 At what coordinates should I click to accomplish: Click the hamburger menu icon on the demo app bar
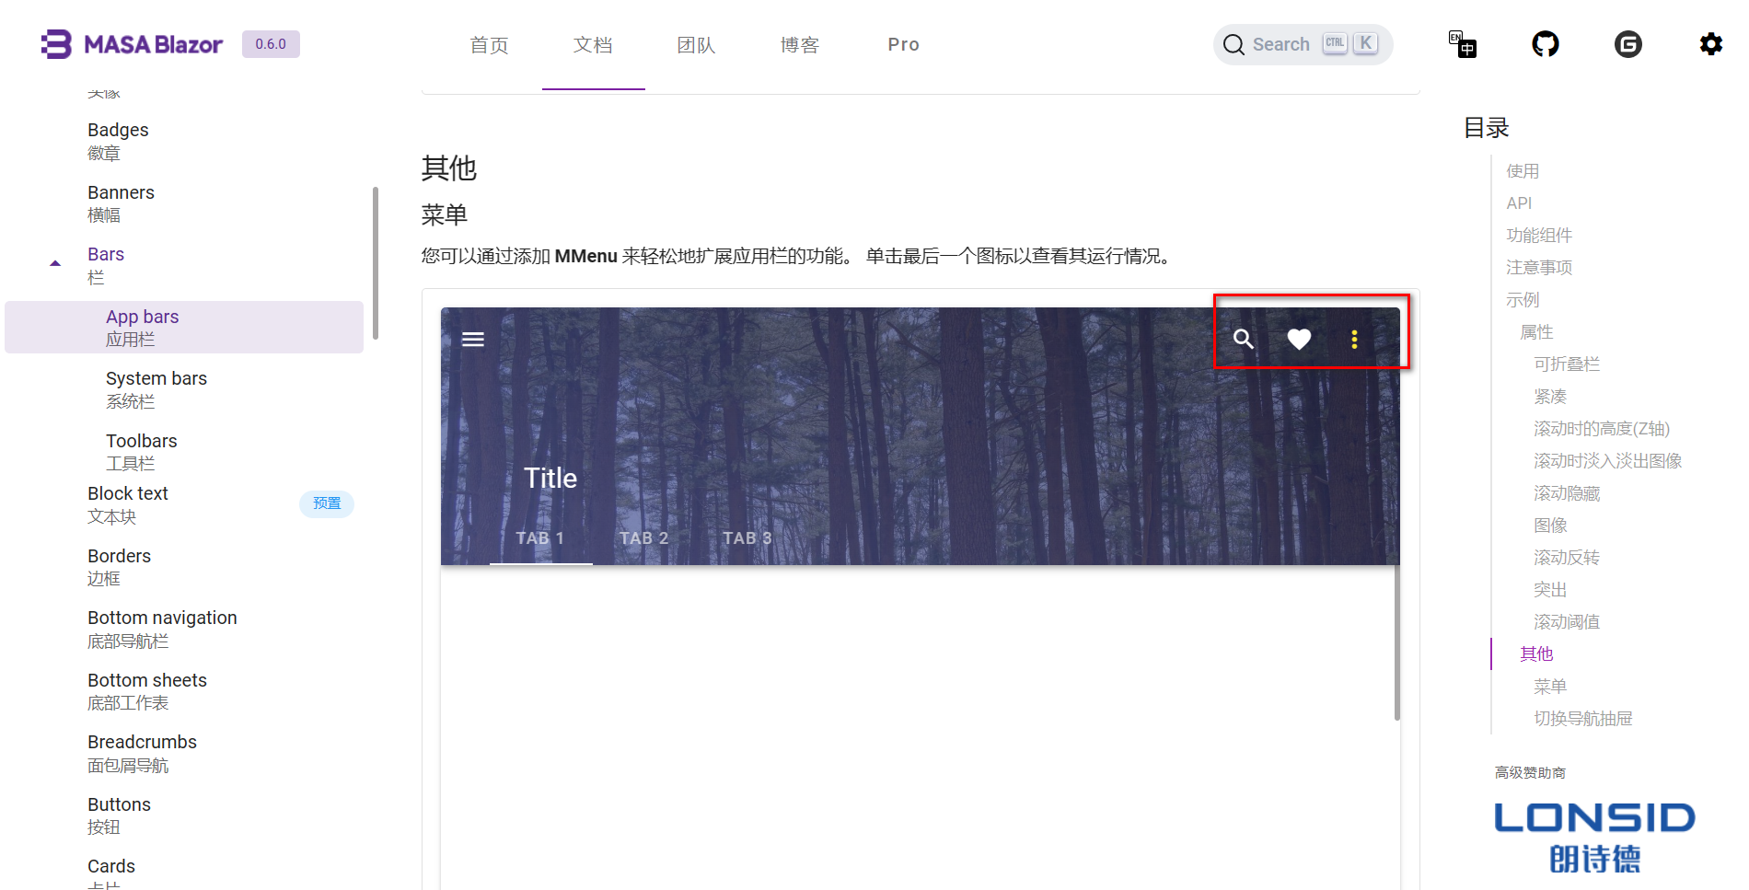click(472, 339)
